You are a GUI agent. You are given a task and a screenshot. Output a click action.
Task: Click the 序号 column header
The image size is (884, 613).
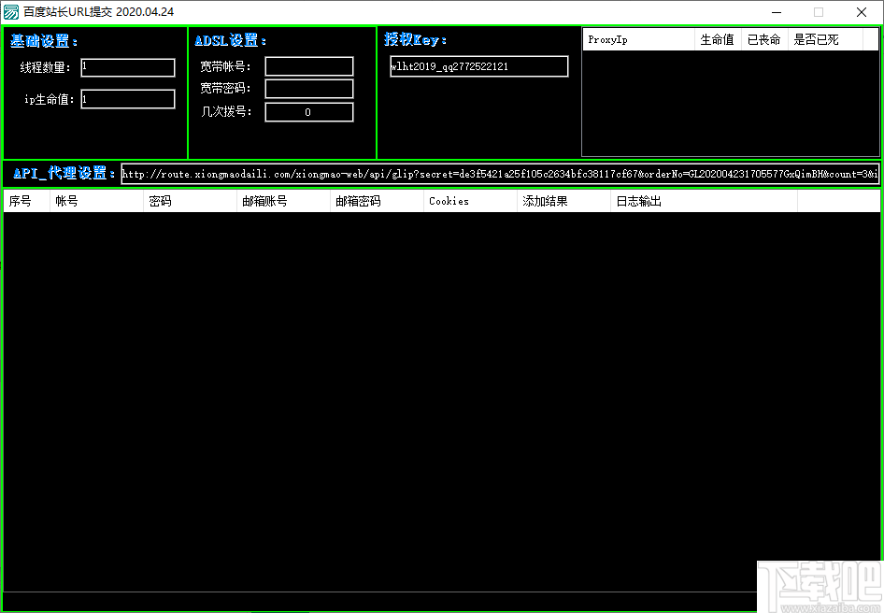click(26, 201)
